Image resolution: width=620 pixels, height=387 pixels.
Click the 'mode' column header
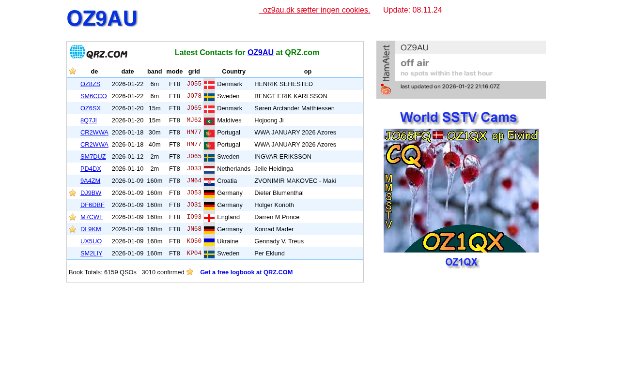(174, 72)
